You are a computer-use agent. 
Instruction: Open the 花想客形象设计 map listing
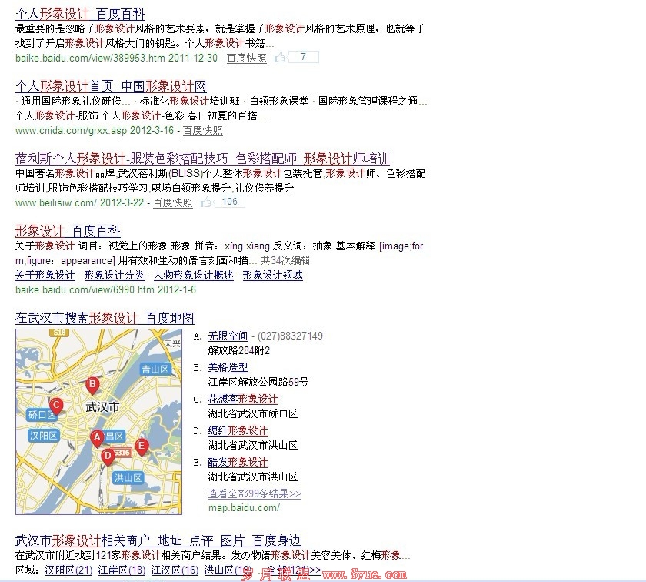coord(243,399)
